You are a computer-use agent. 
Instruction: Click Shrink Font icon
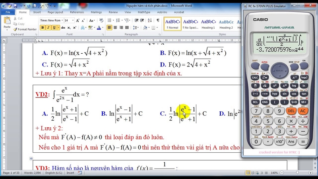[83, 20]
